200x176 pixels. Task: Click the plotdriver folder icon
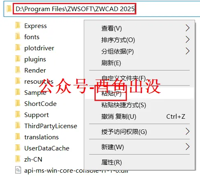pyautogui.click(x=18, y=48)
